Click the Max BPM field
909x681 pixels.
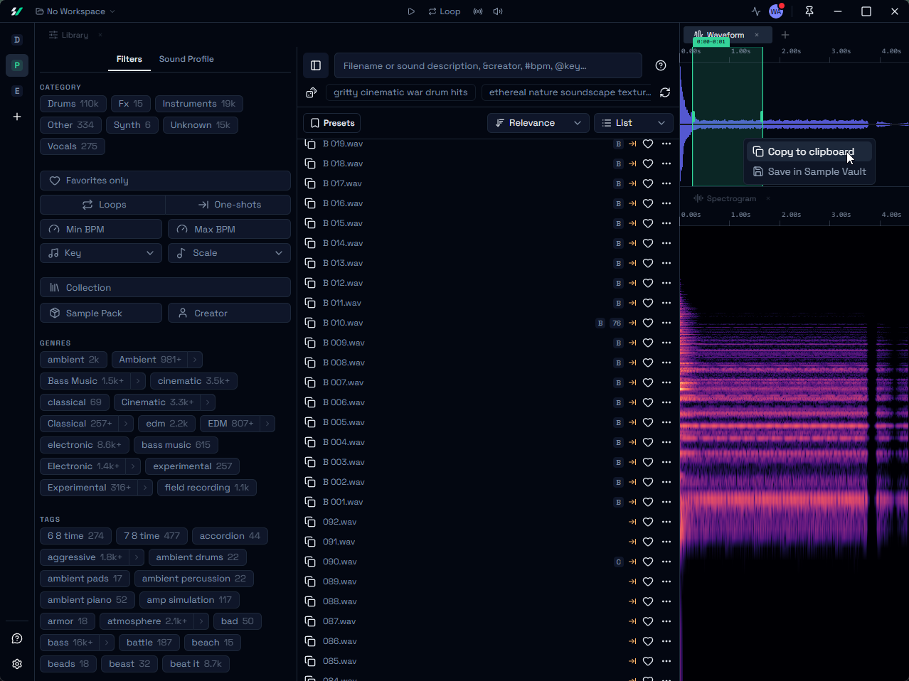[x=229, y=229]
